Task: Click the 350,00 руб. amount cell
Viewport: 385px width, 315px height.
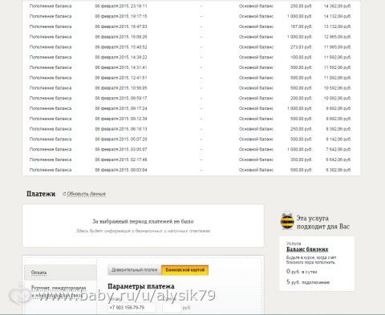Action: pos(301,160)
